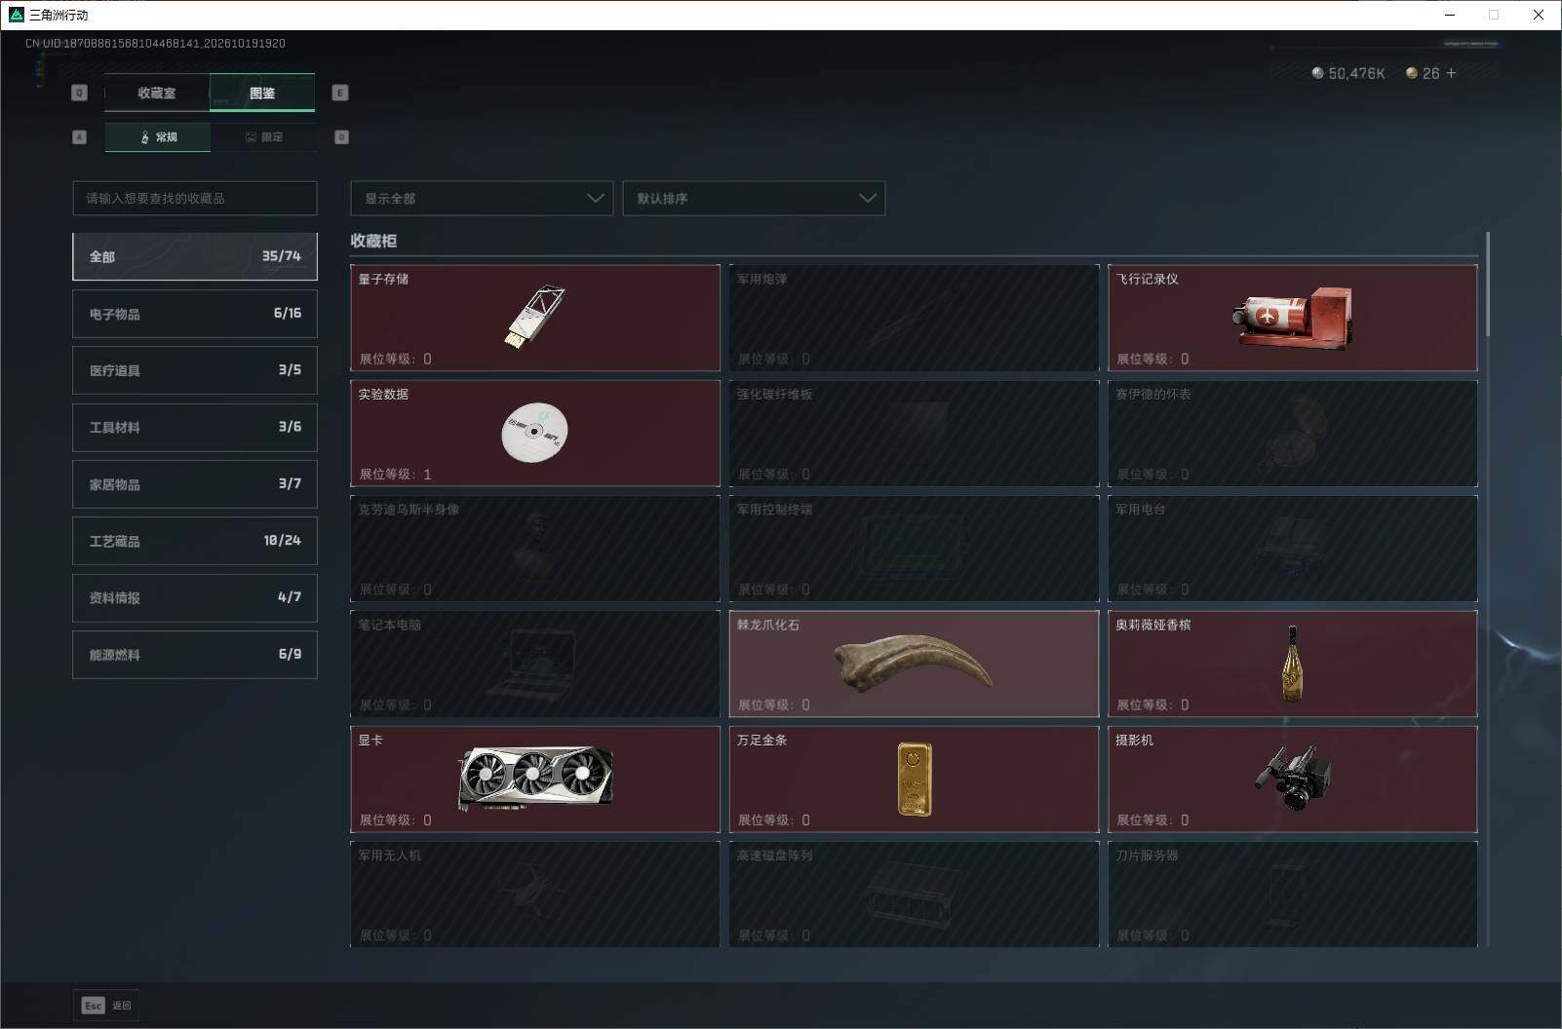Click the locked 赛伊德的怀表 card
This screenshot has height=1029, width=1562.
click(x=1293, y=433)
